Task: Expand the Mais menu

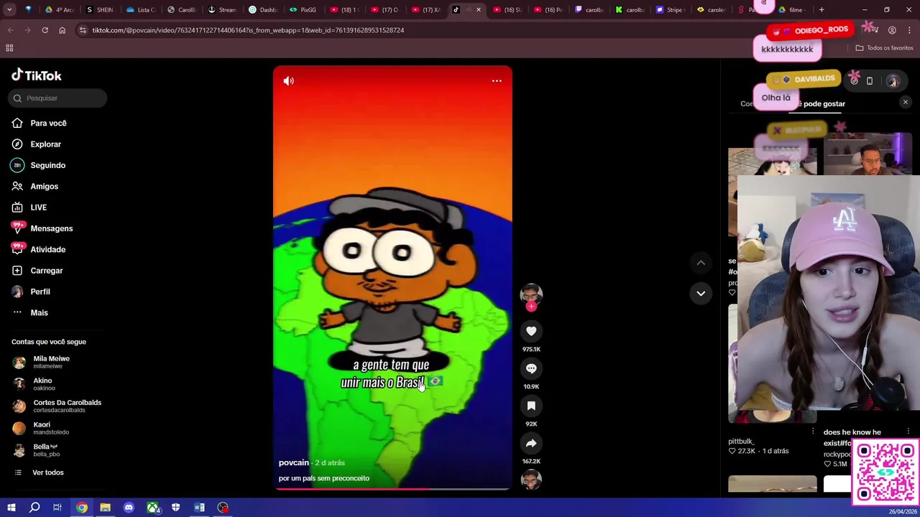Action: pos(40,312)
